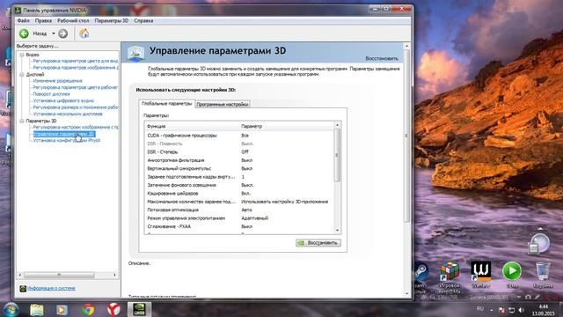Open the Справка menu
563x317 pixels.
pos(143,20)
